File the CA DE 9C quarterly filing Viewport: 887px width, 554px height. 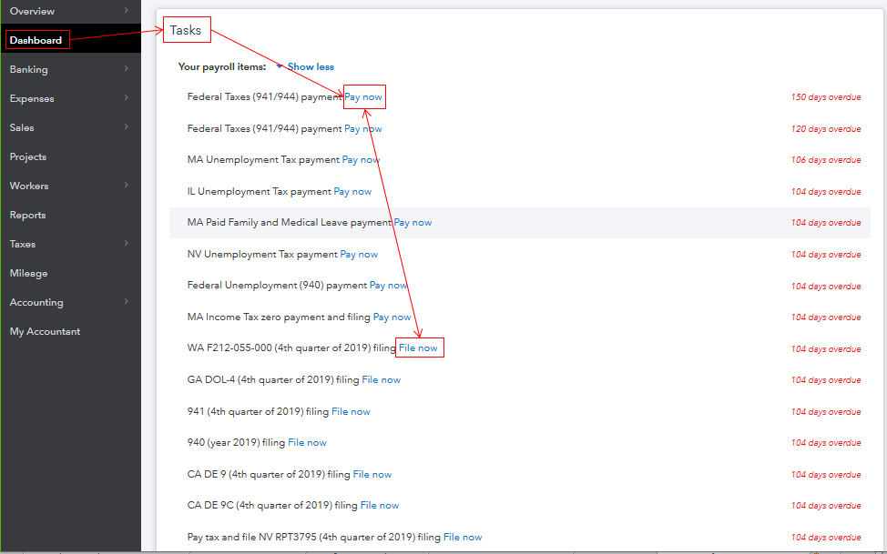tap(380, 505)
